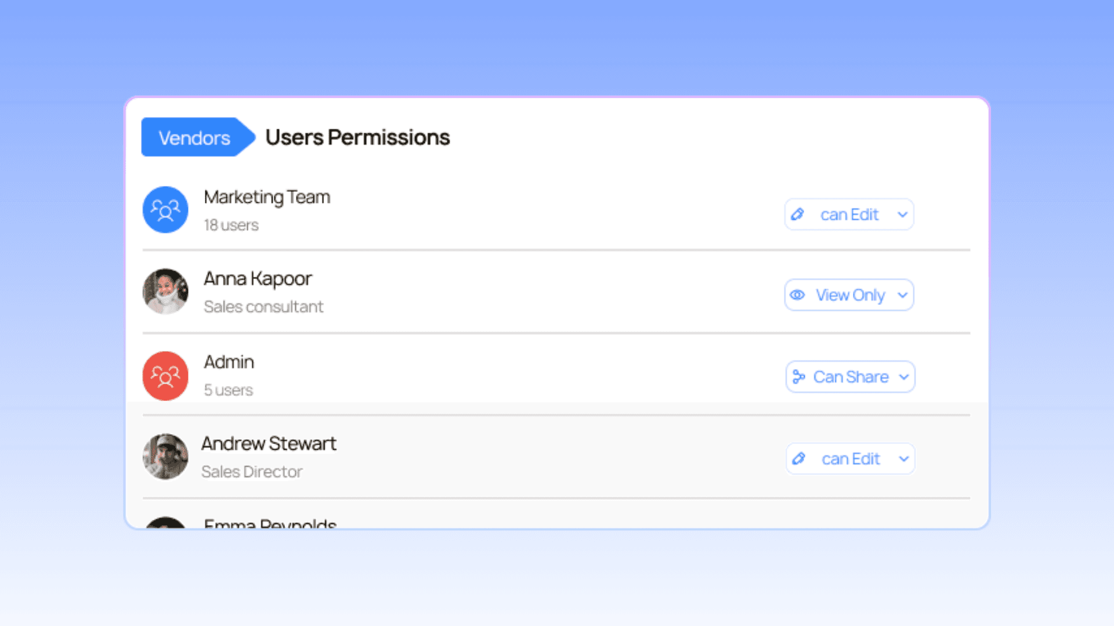The image size is (1114, 626).
Task: Select the Admin group name
Action: (x=229, y=362)
